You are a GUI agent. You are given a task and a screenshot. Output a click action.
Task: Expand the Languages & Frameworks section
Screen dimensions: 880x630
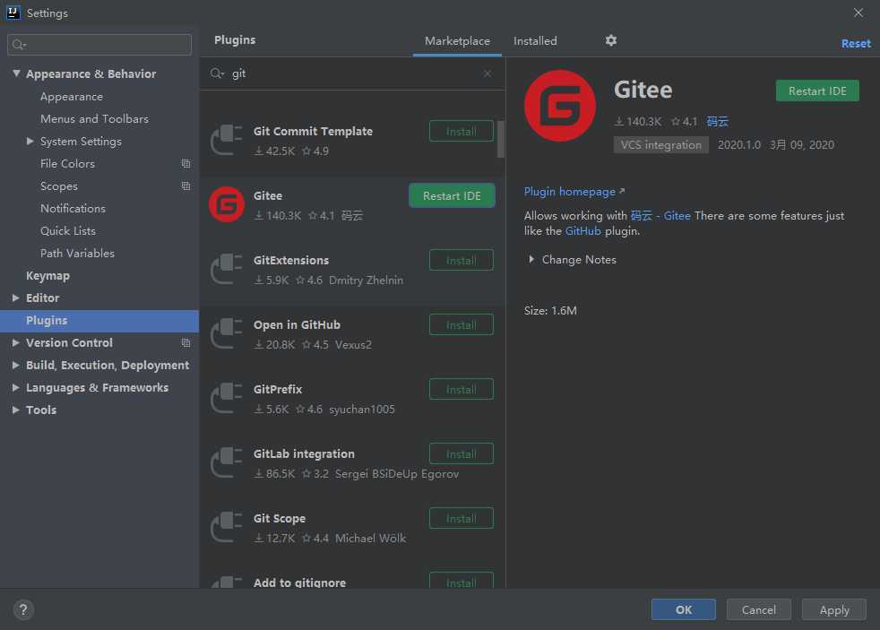pos(16,388)
